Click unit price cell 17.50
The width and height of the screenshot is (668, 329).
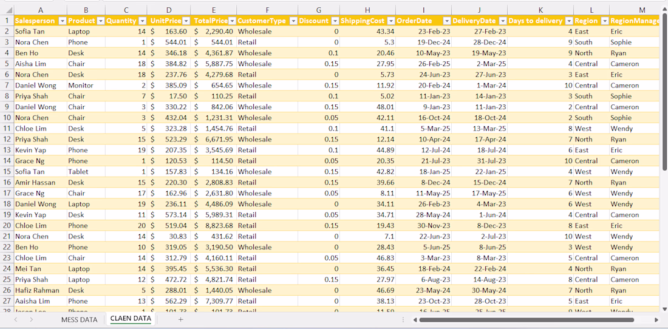[169, 96]
